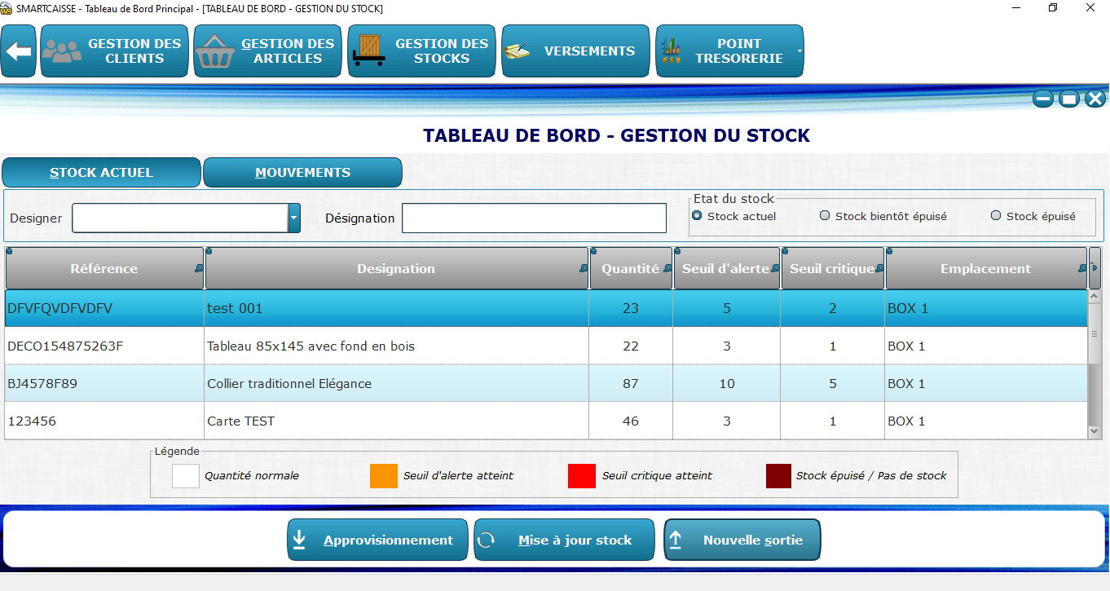The image size is (1110, 591).
Task: Open Gestion des Stocks crate icon
Action: [369, 51]
